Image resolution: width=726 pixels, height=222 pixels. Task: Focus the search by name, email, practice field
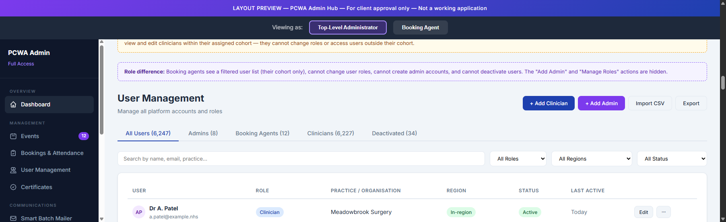click(x=301, y=159)
